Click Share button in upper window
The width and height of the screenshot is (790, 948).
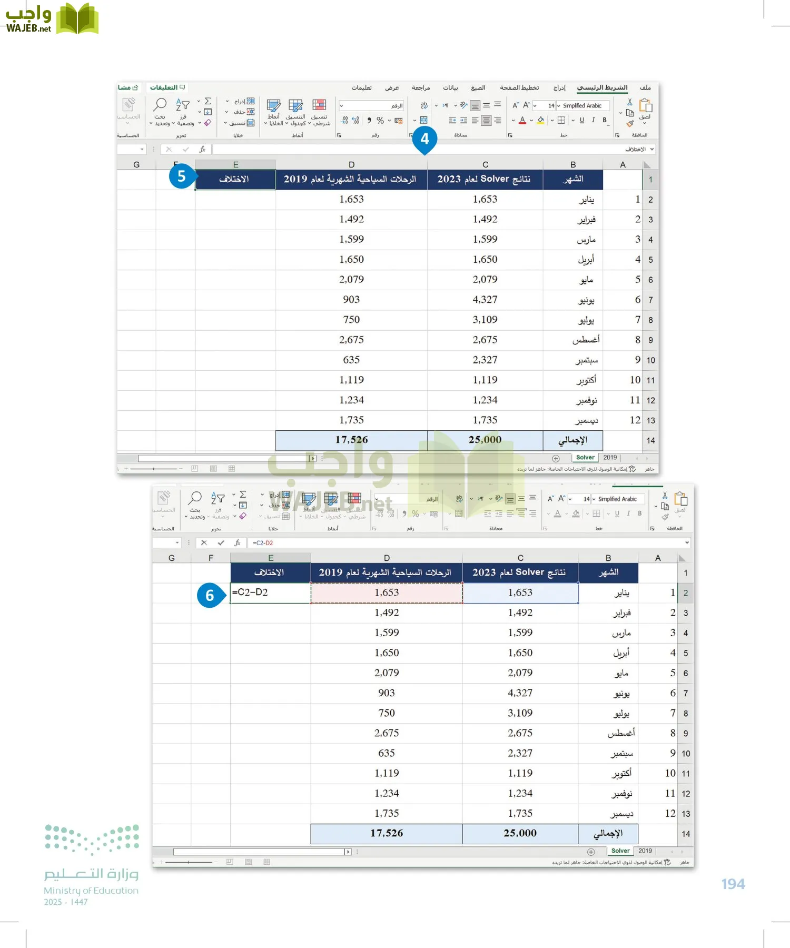[128, 87]
